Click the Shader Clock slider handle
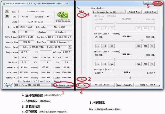Image resolution: width=165 pixels, height=114 pixels. 115,59
